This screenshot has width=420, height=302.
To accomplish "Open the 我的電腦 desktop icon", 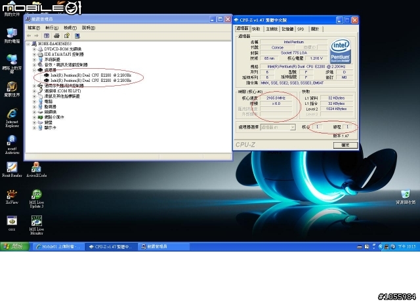I will [x=12, y=36].
